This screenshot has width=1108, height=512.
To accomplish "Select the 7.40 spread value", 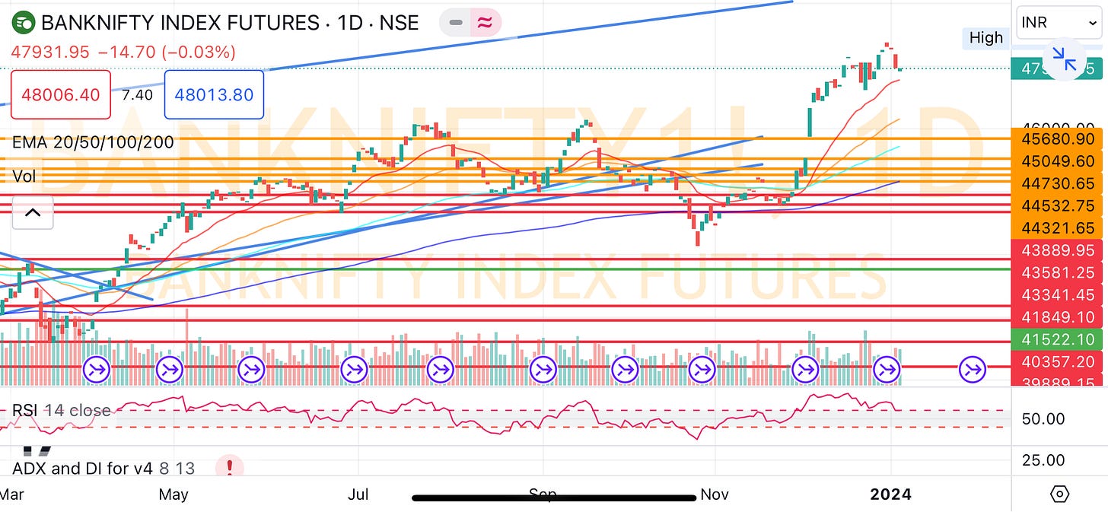I will [138, 95].
